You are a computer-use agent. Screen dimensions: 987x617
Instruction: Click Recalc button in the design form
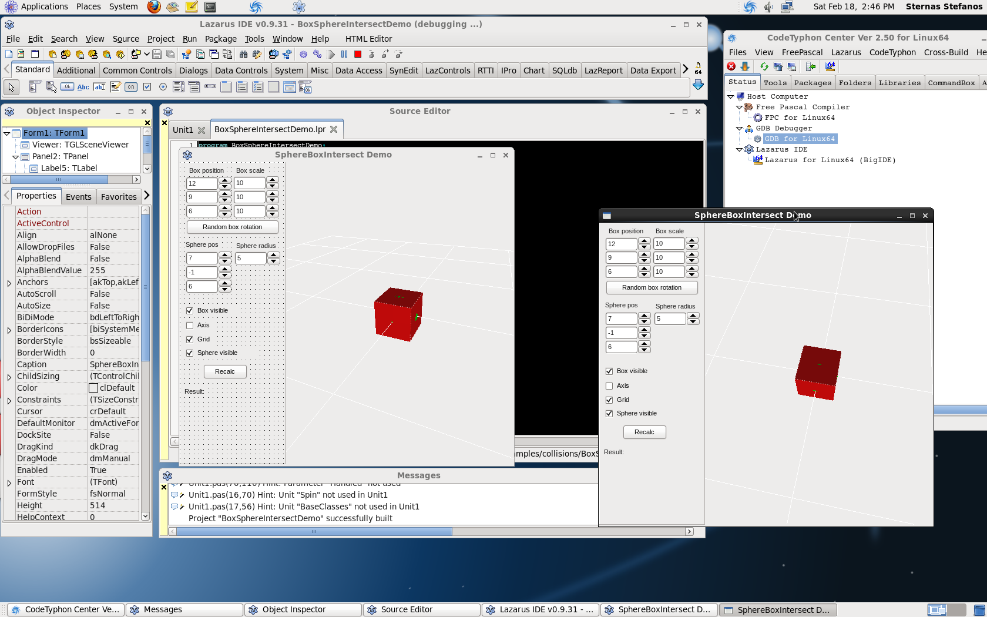[225, 372]
